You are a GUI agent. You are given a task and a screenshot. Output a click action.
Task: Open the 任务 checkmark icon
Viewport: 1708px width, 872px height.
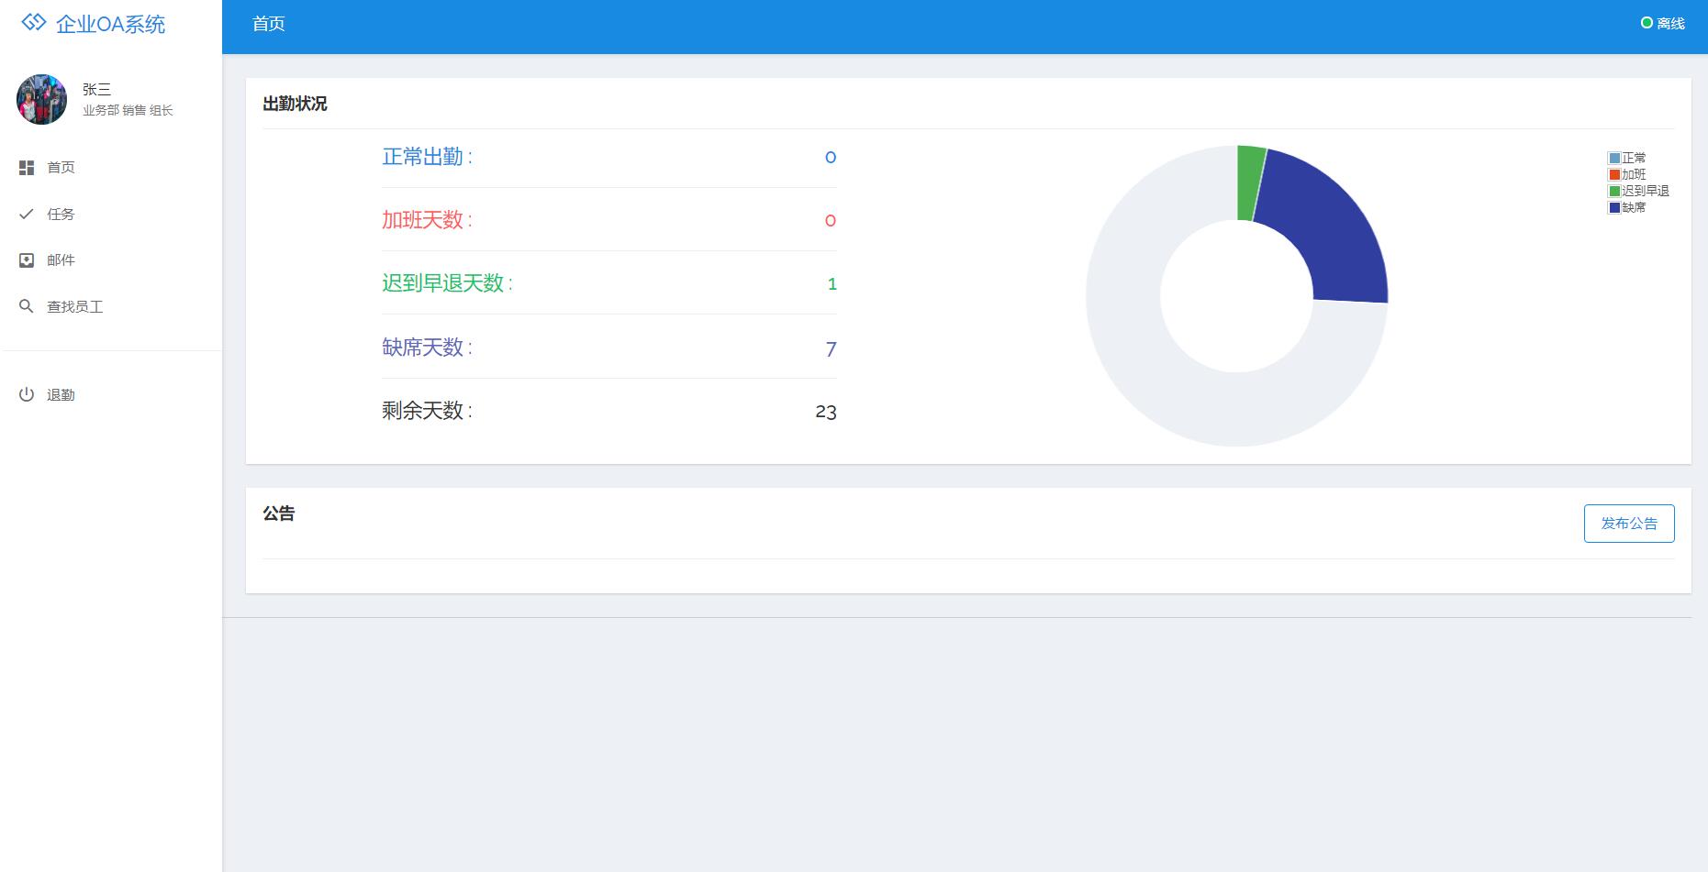pyautogui.click(x=27, y=214)
